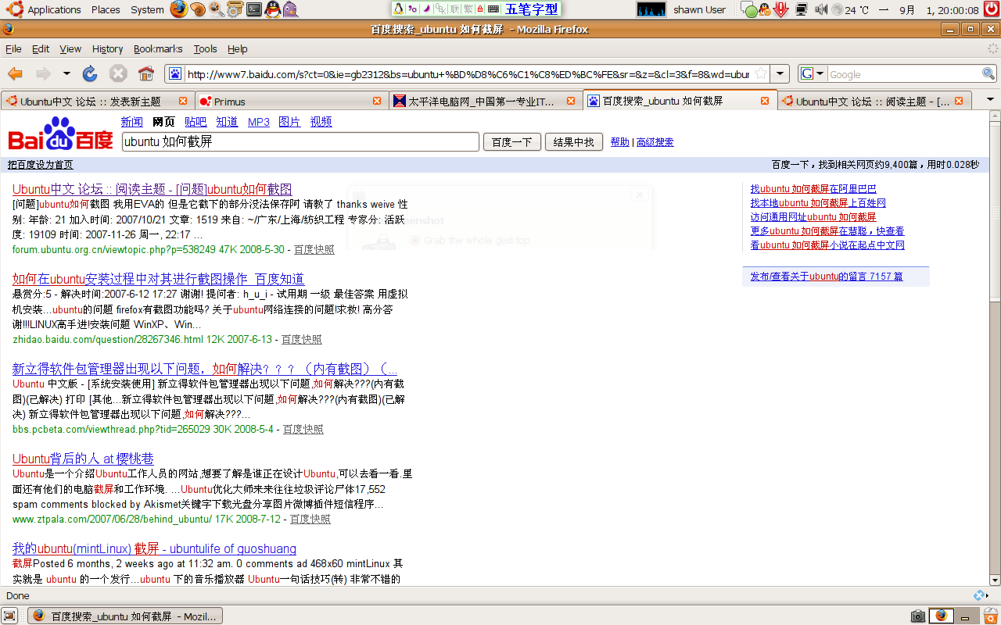Switch to the Primus tab
Screen dimensions: 1001x625
point(291,101)
